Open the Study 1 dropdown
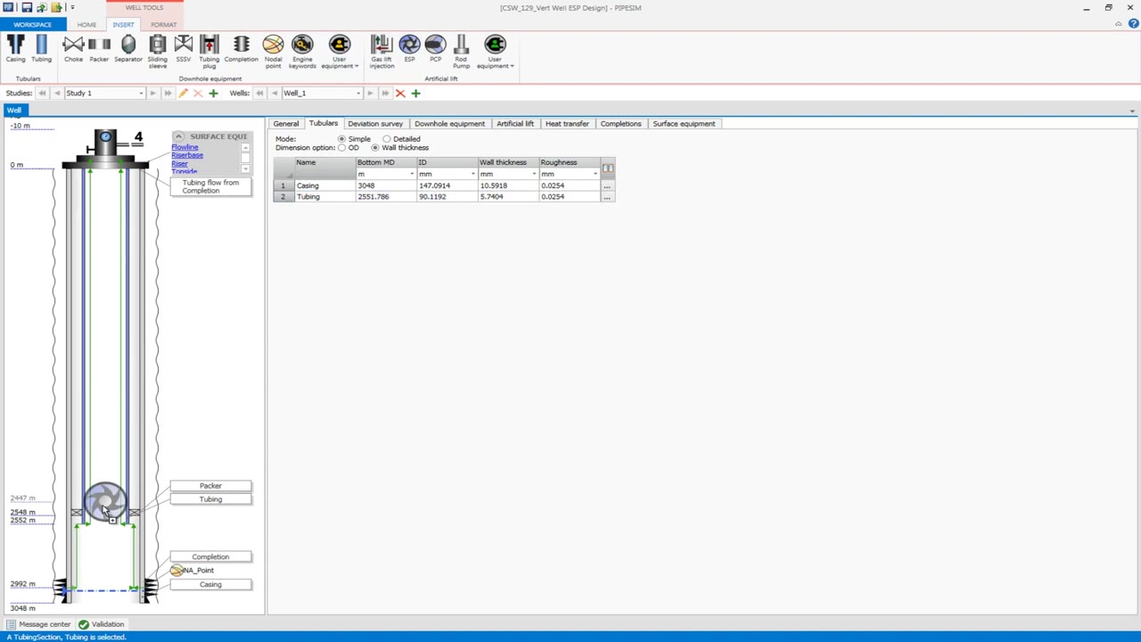 141,93
